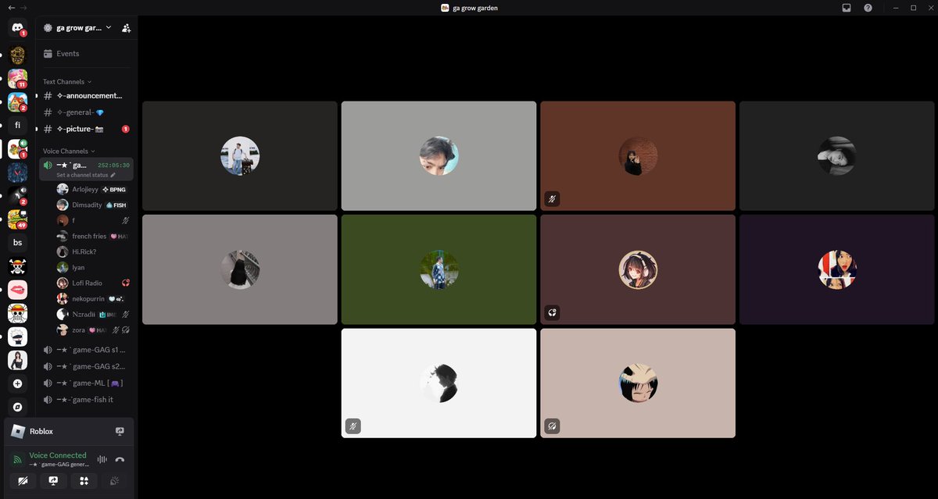Click 'Set a channel status' link
938x499 pixels.
[x=82, y=175]
